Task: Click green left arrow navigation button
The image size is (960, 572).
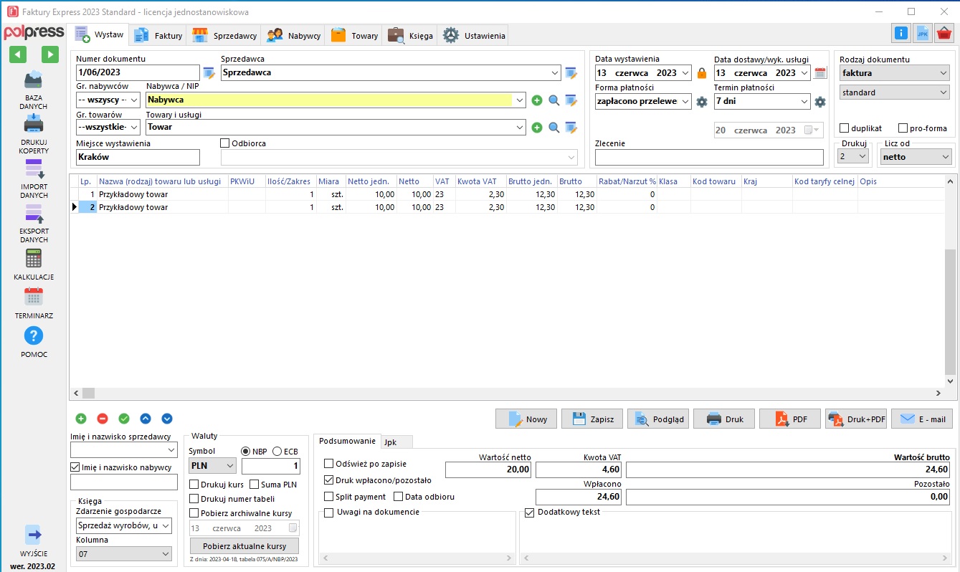Action: point(17,54)
